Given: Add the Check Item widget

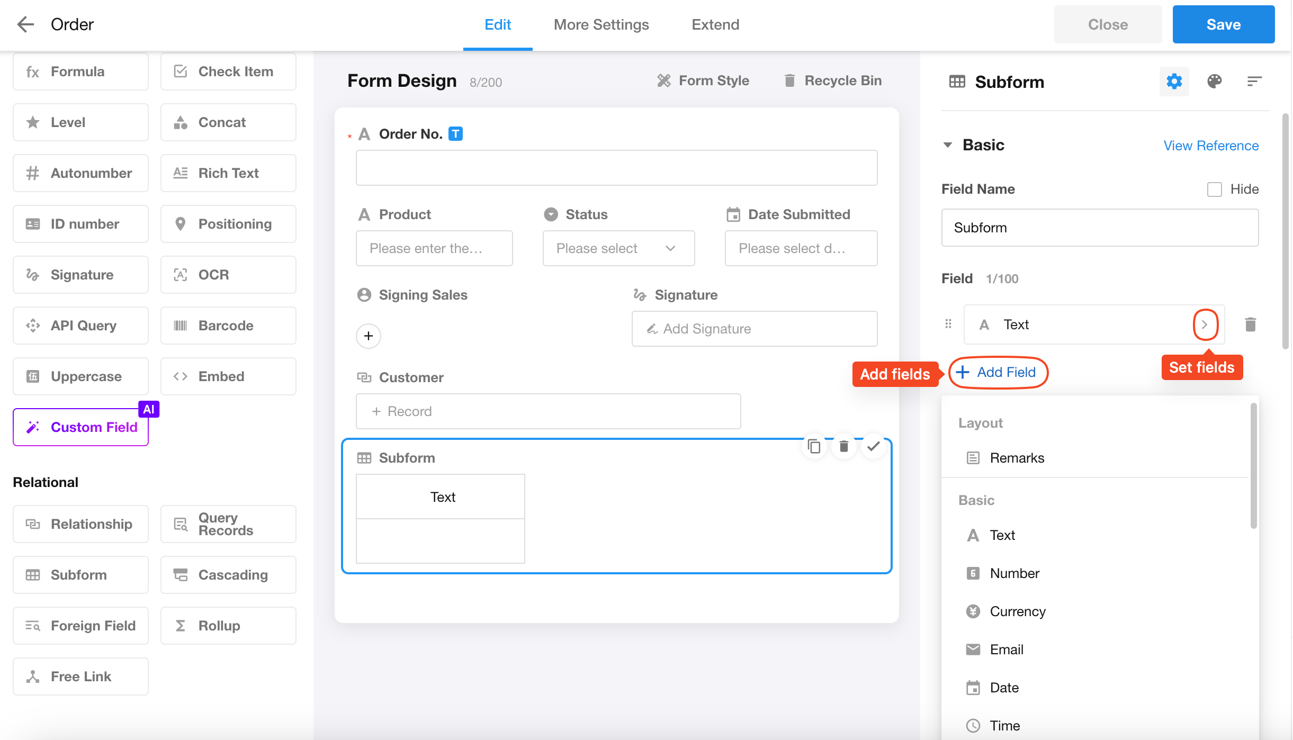Looking at the screenshot, I should pos(228,71).
